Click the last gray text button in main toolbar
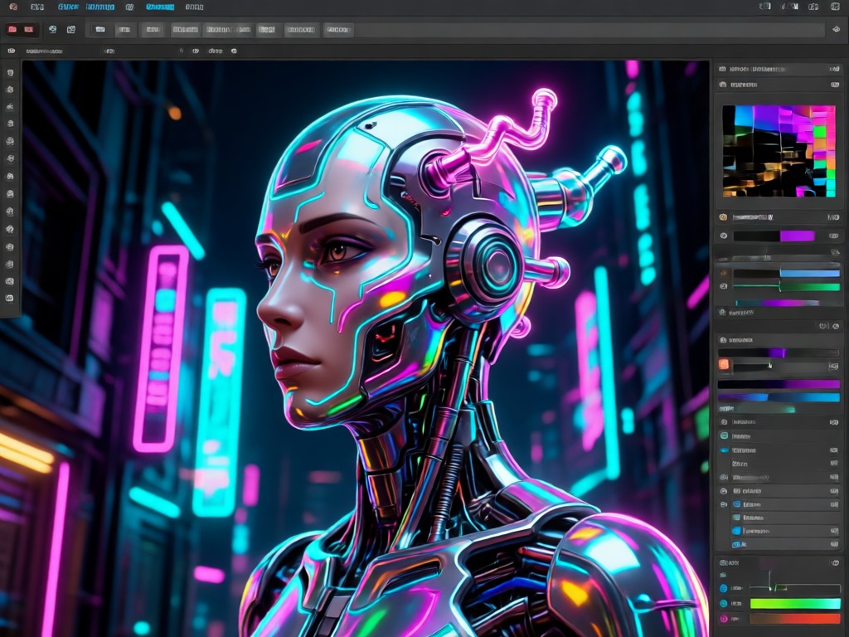The height and width of the screenshot is (637, 849). click(338, 30)
